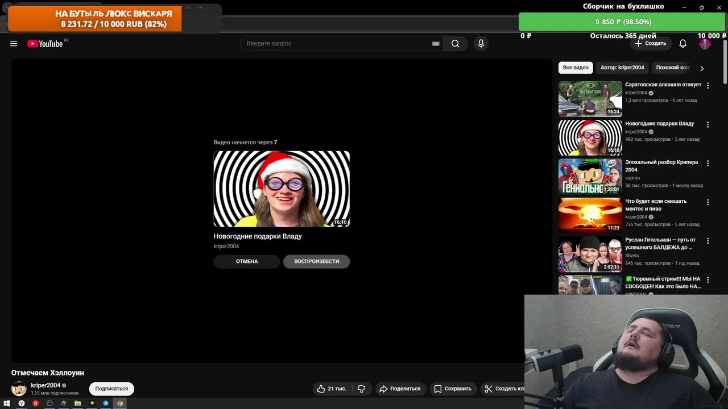Click the 'Создать' create button
Image resolution: width=728 pixels, height=409 pixels.
click(x=650, y=44)
